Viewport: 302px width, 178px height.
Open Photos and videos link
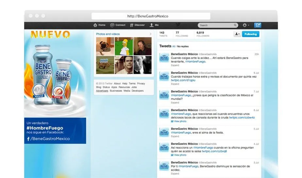click(x=108, y=34)
